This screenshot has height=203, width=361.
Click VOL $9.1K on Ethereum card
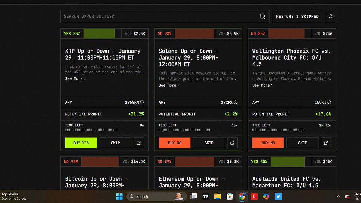(x=229, y=161)
